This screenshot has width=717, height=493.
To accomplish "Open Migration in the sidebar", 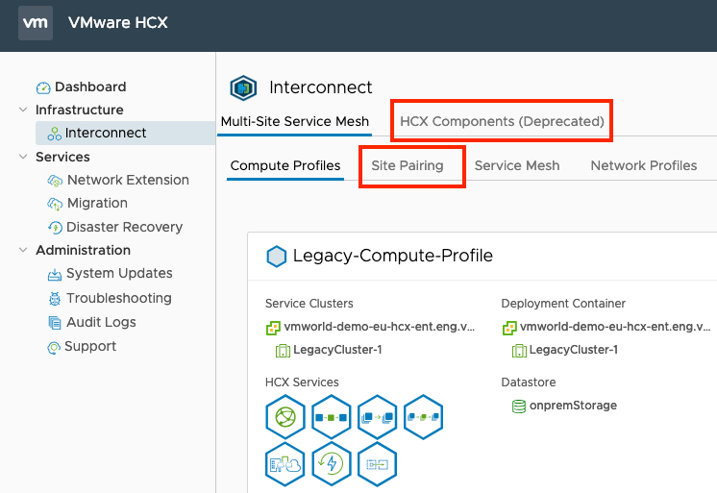I will (x=96, y=203).
